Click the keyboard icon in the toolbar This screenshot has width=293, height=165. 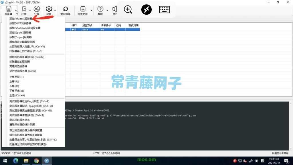pos(165,9)
